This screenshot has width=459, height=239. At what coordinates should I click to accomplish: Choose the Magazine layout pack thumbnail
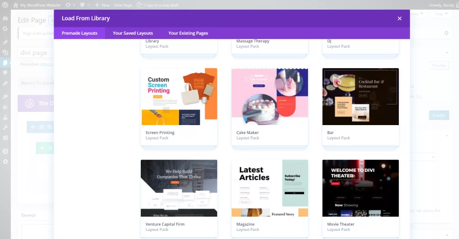[x=270, y=188]
